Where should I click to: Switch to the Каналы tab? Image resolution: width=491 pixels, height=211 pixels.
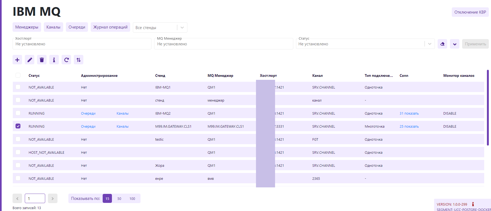[x=53, y=27]
